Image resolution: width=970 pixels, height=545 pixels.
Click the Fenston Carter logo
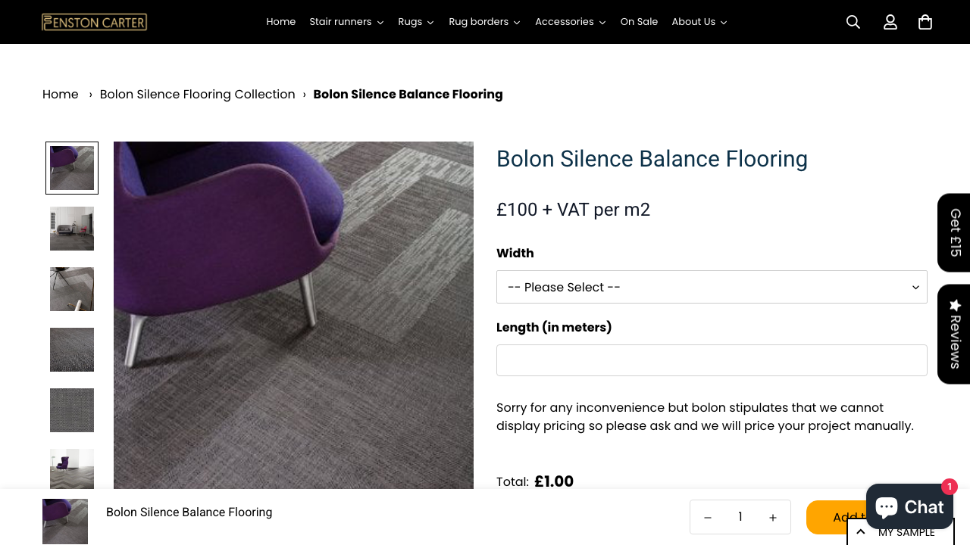pyautogui.click(x=94, y=21)
